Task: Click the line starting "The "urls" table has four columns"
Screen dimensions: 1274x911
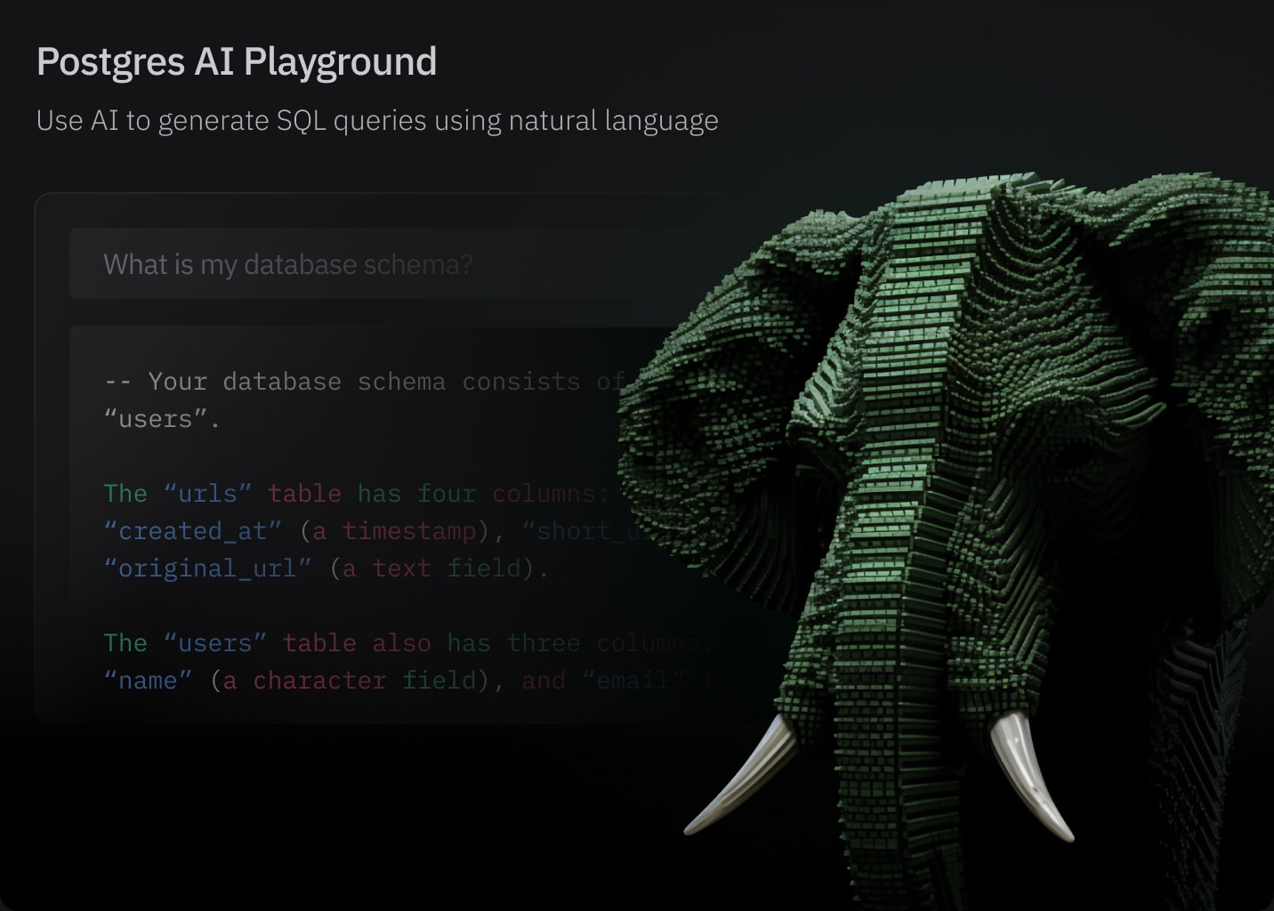Action: click(x=356, y=494)
